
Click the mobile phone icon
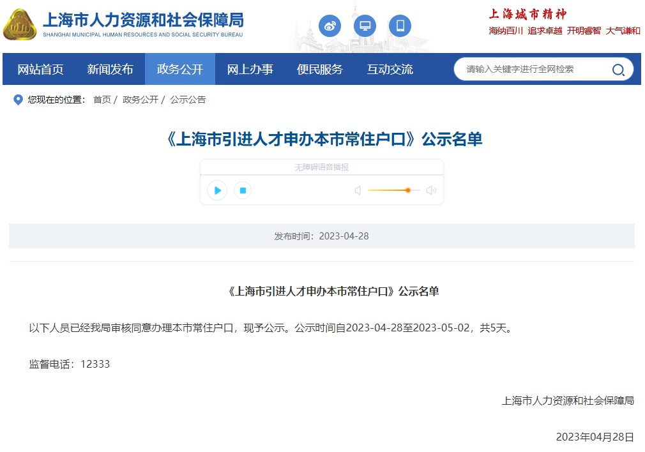tap(400, 26)
